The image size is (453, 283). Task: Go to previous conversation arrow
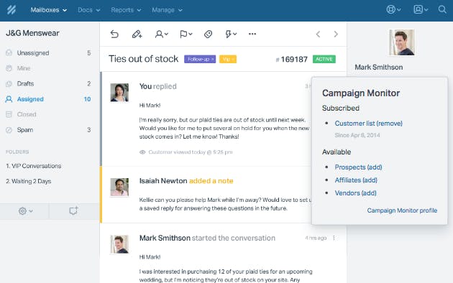318,34
